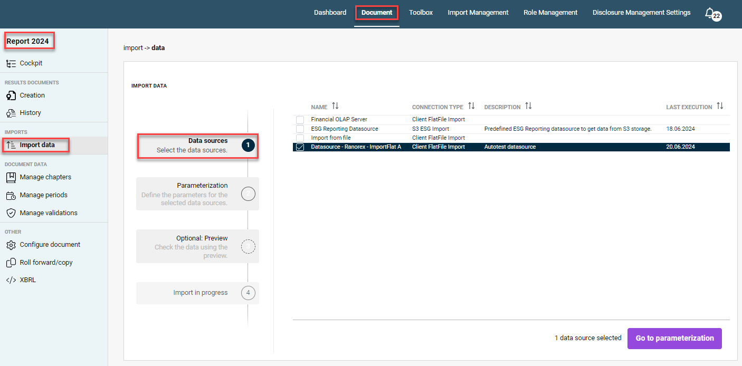This screenshot has height=366, width=742.
Task: Click the XBRL code brackets icon
Action: click(x=11, y=280)
